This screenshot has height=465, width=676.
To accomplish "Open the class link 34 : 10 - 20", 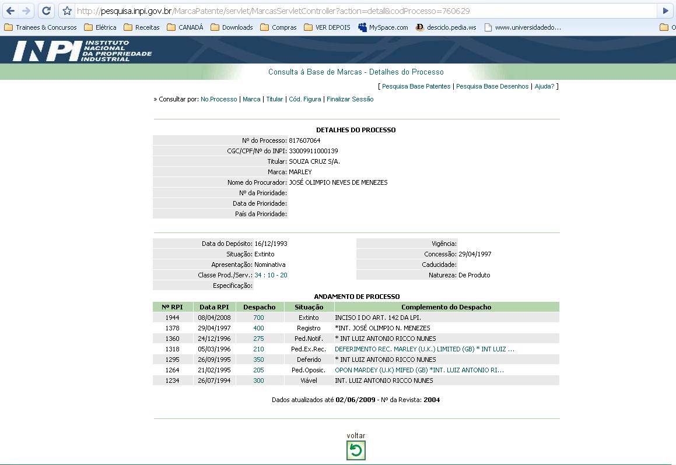I will (x=271, y=275).
